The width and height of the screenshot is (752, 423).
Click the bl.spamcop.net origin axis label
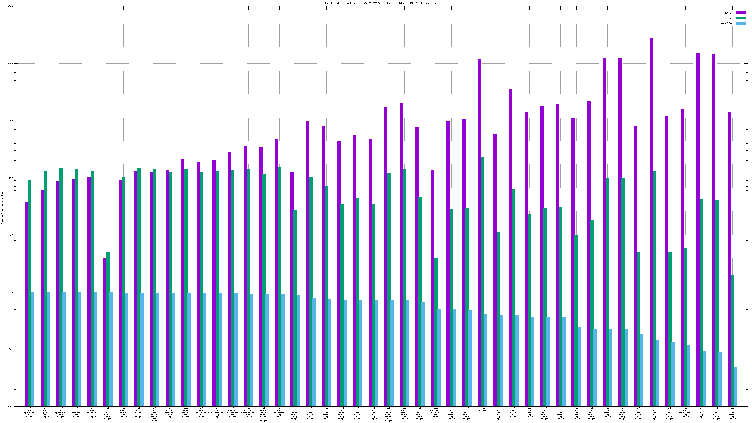coord(76,413)
